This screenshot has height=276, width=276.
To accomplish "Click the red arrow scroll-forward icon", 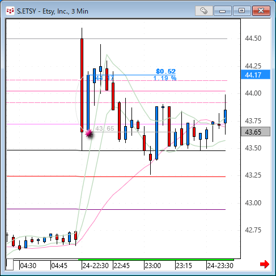I will (x=264, y=264).
